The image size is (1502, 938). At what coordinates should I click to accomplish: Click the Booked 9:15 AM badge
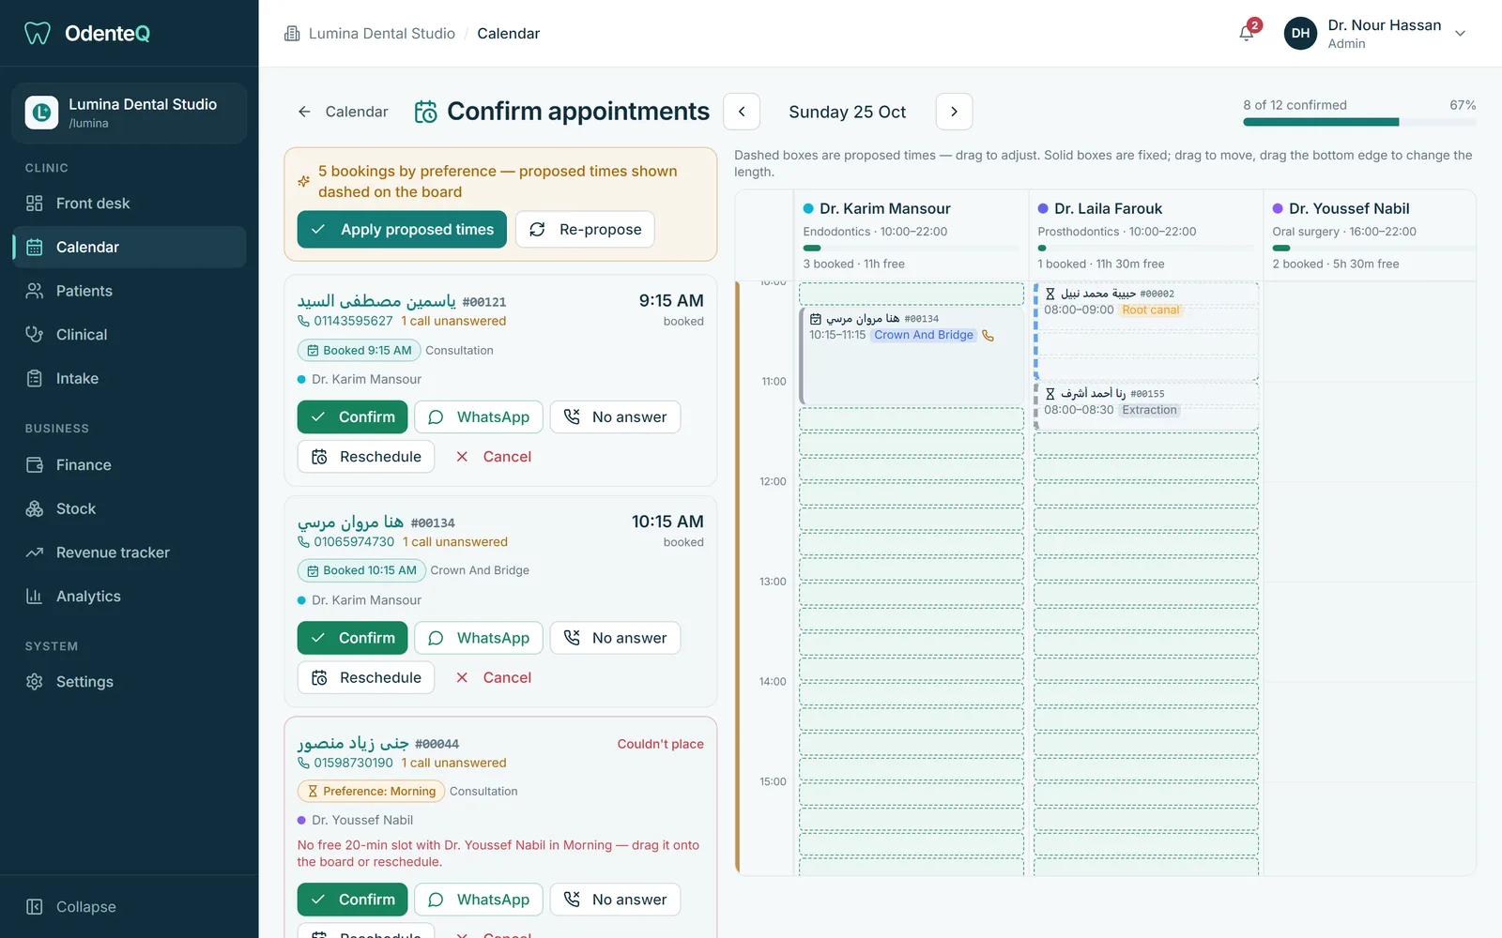(359, 351)
